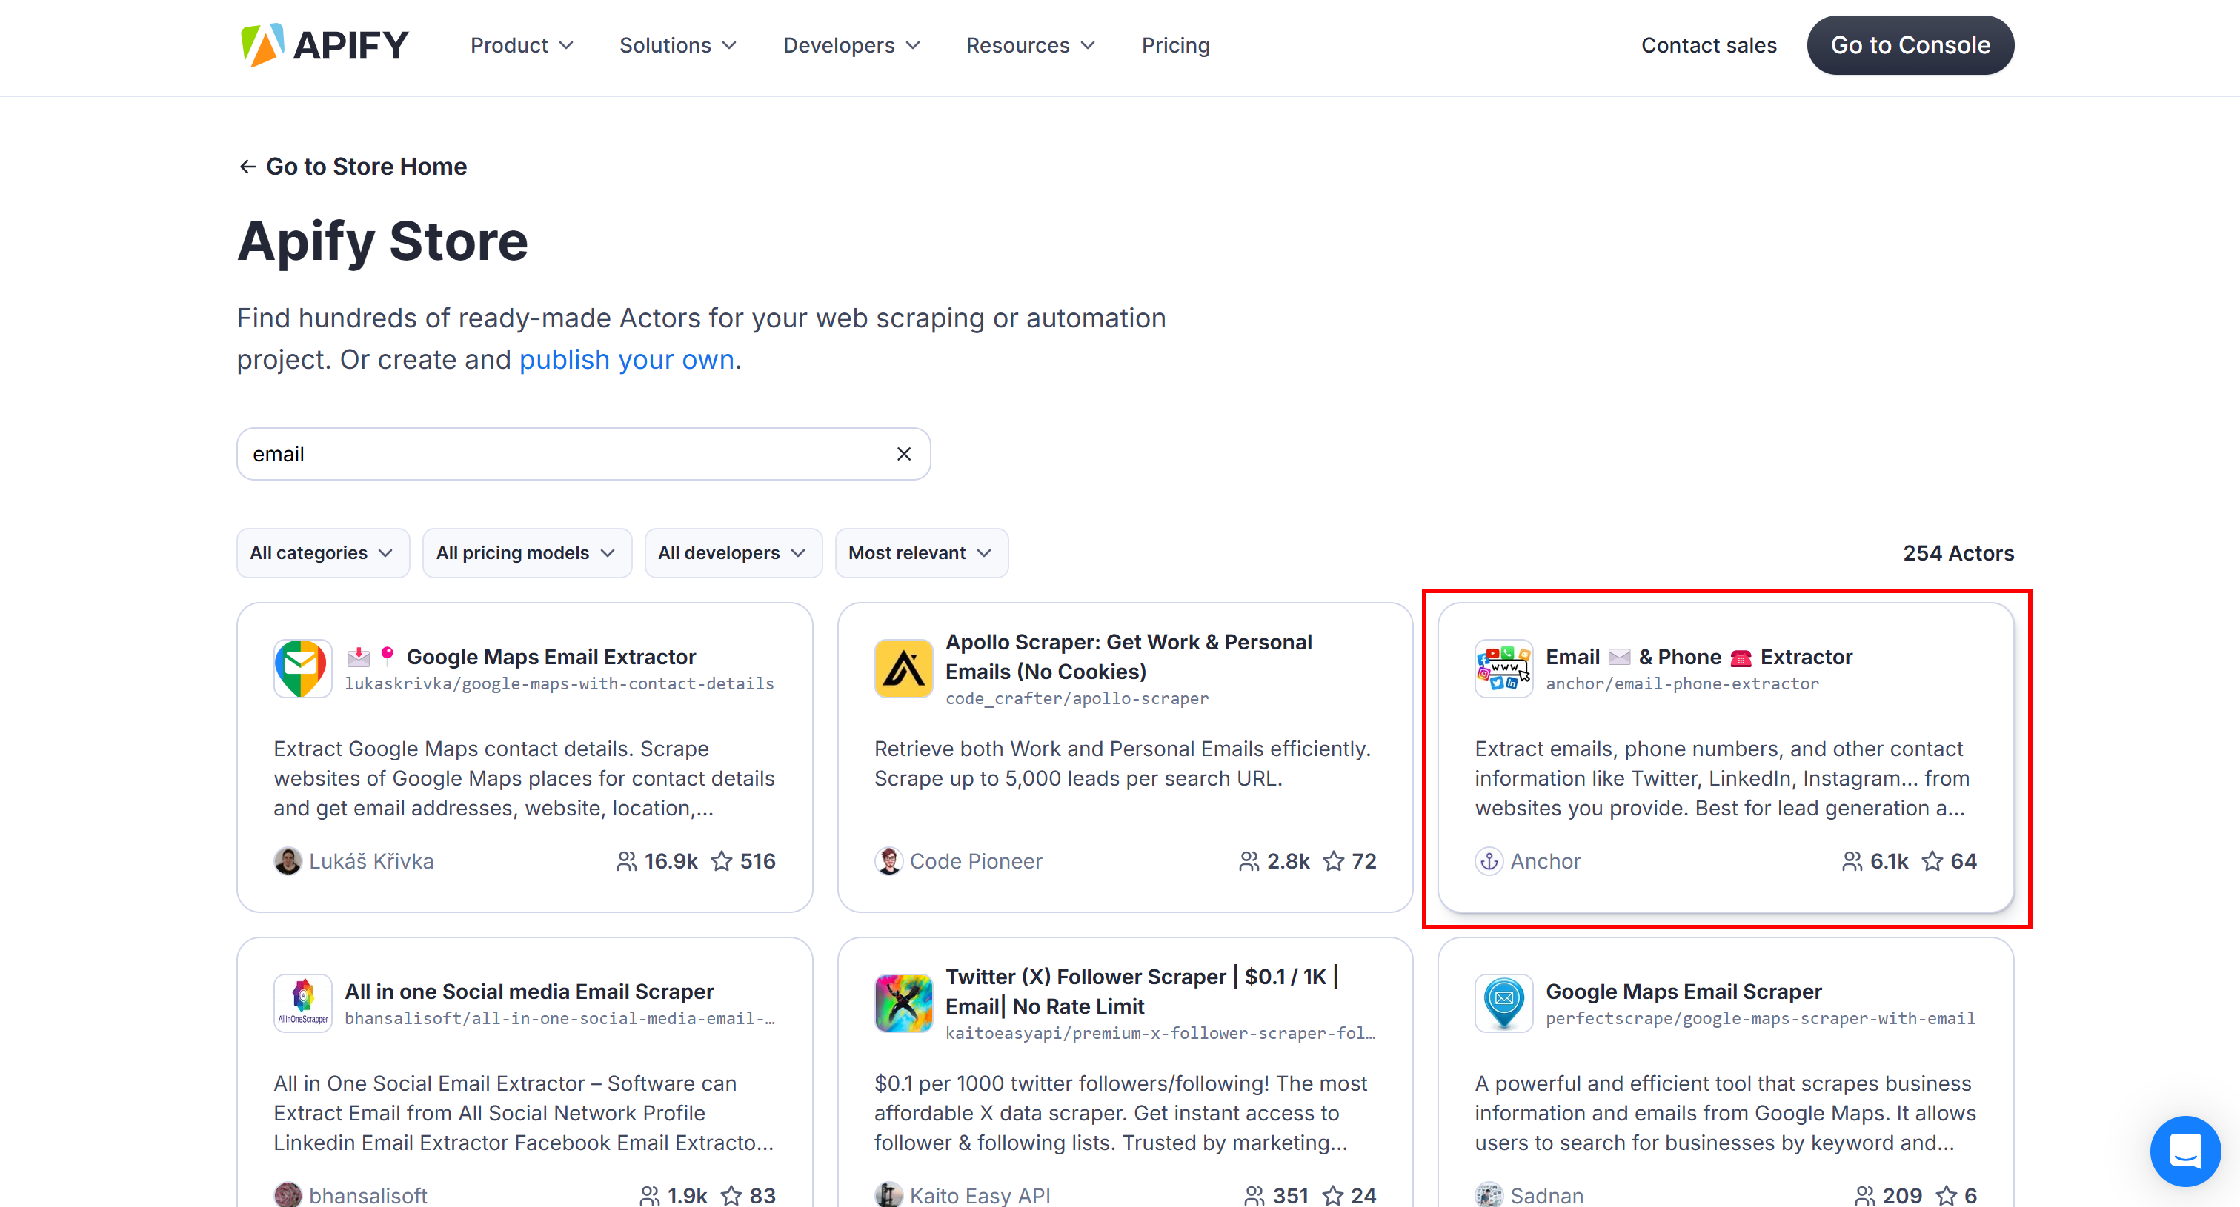The image size is (2240, 1207).
Task: Clear the email search query
Action: (903, 454)
